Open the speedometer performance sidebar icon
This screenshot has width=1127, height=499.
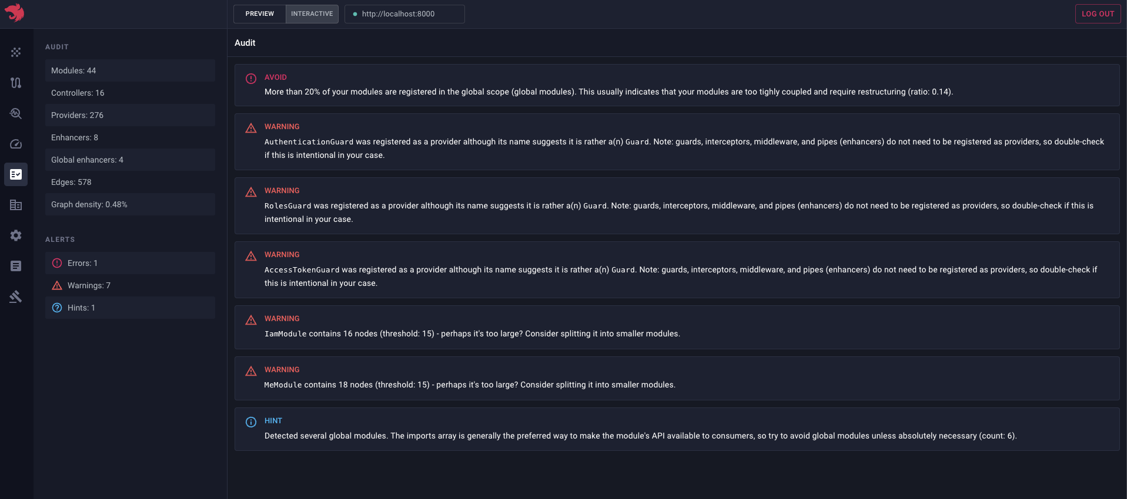pyautogui.click(x=16, y=144)
